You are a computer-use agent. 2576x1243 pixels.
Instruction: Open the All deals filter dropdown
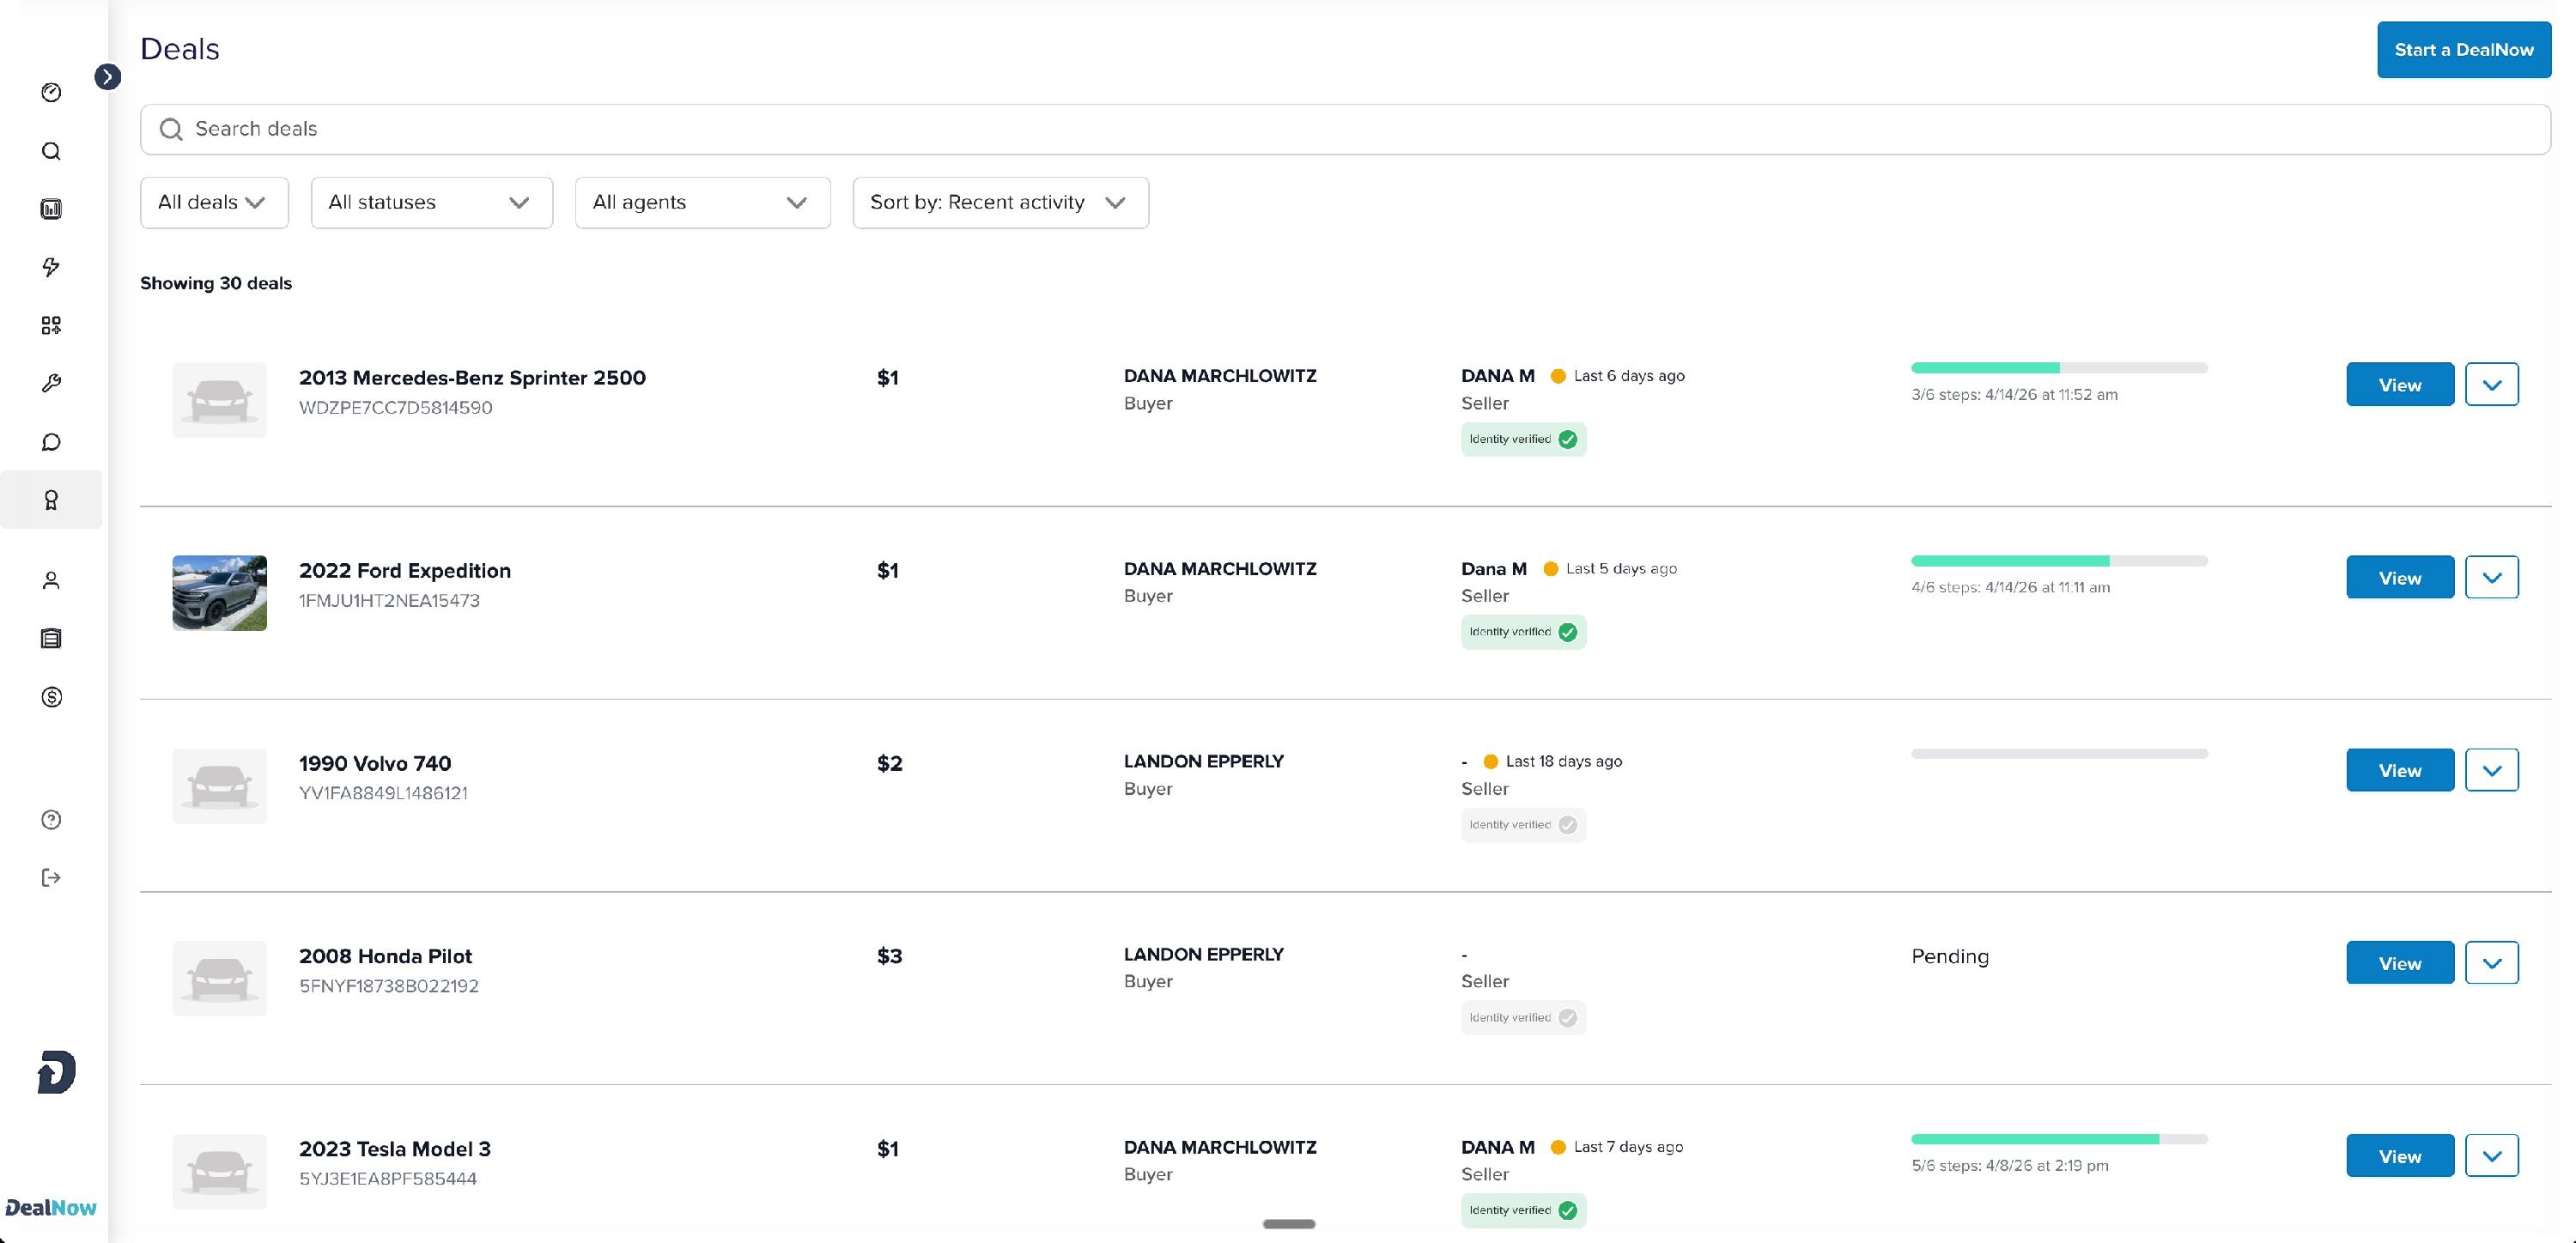tap(214, 203)
